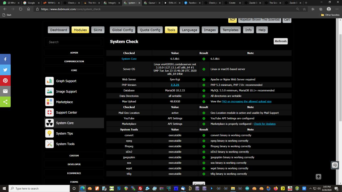Open the Graph Support module icon
Viewport: 342px width, 192px height.
pyautogui.click(x=49, y=81)
